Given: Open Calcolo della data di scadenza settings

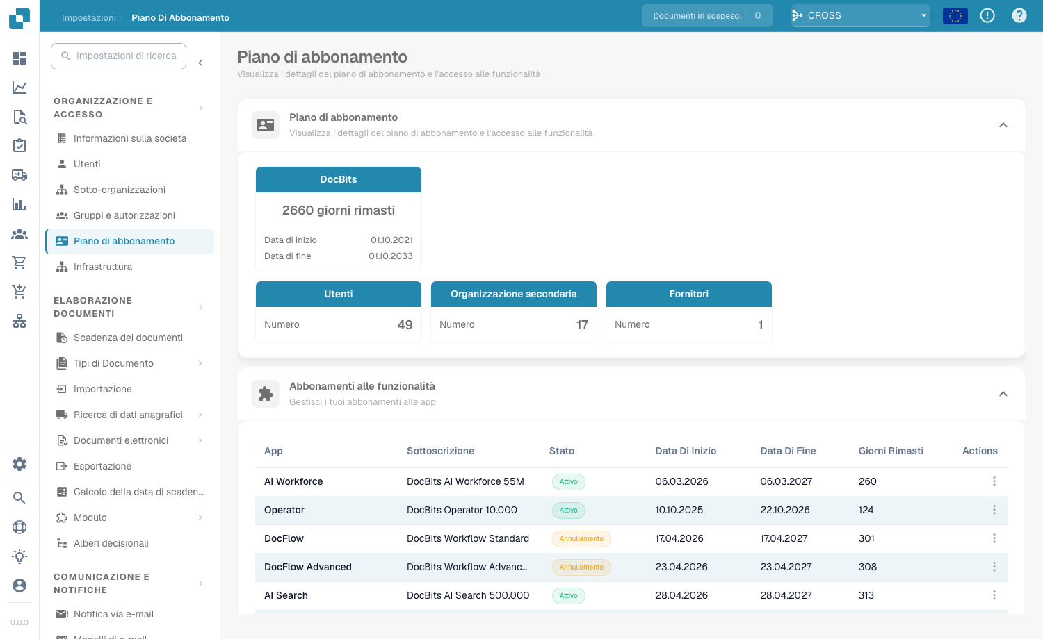Looking at the screenshot, I should 129,492.
